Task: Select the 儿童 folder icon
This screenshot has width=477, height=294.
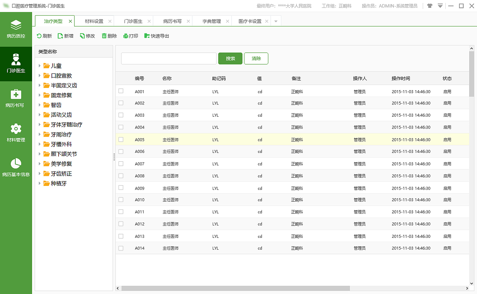Action: [x=47, y=66]
